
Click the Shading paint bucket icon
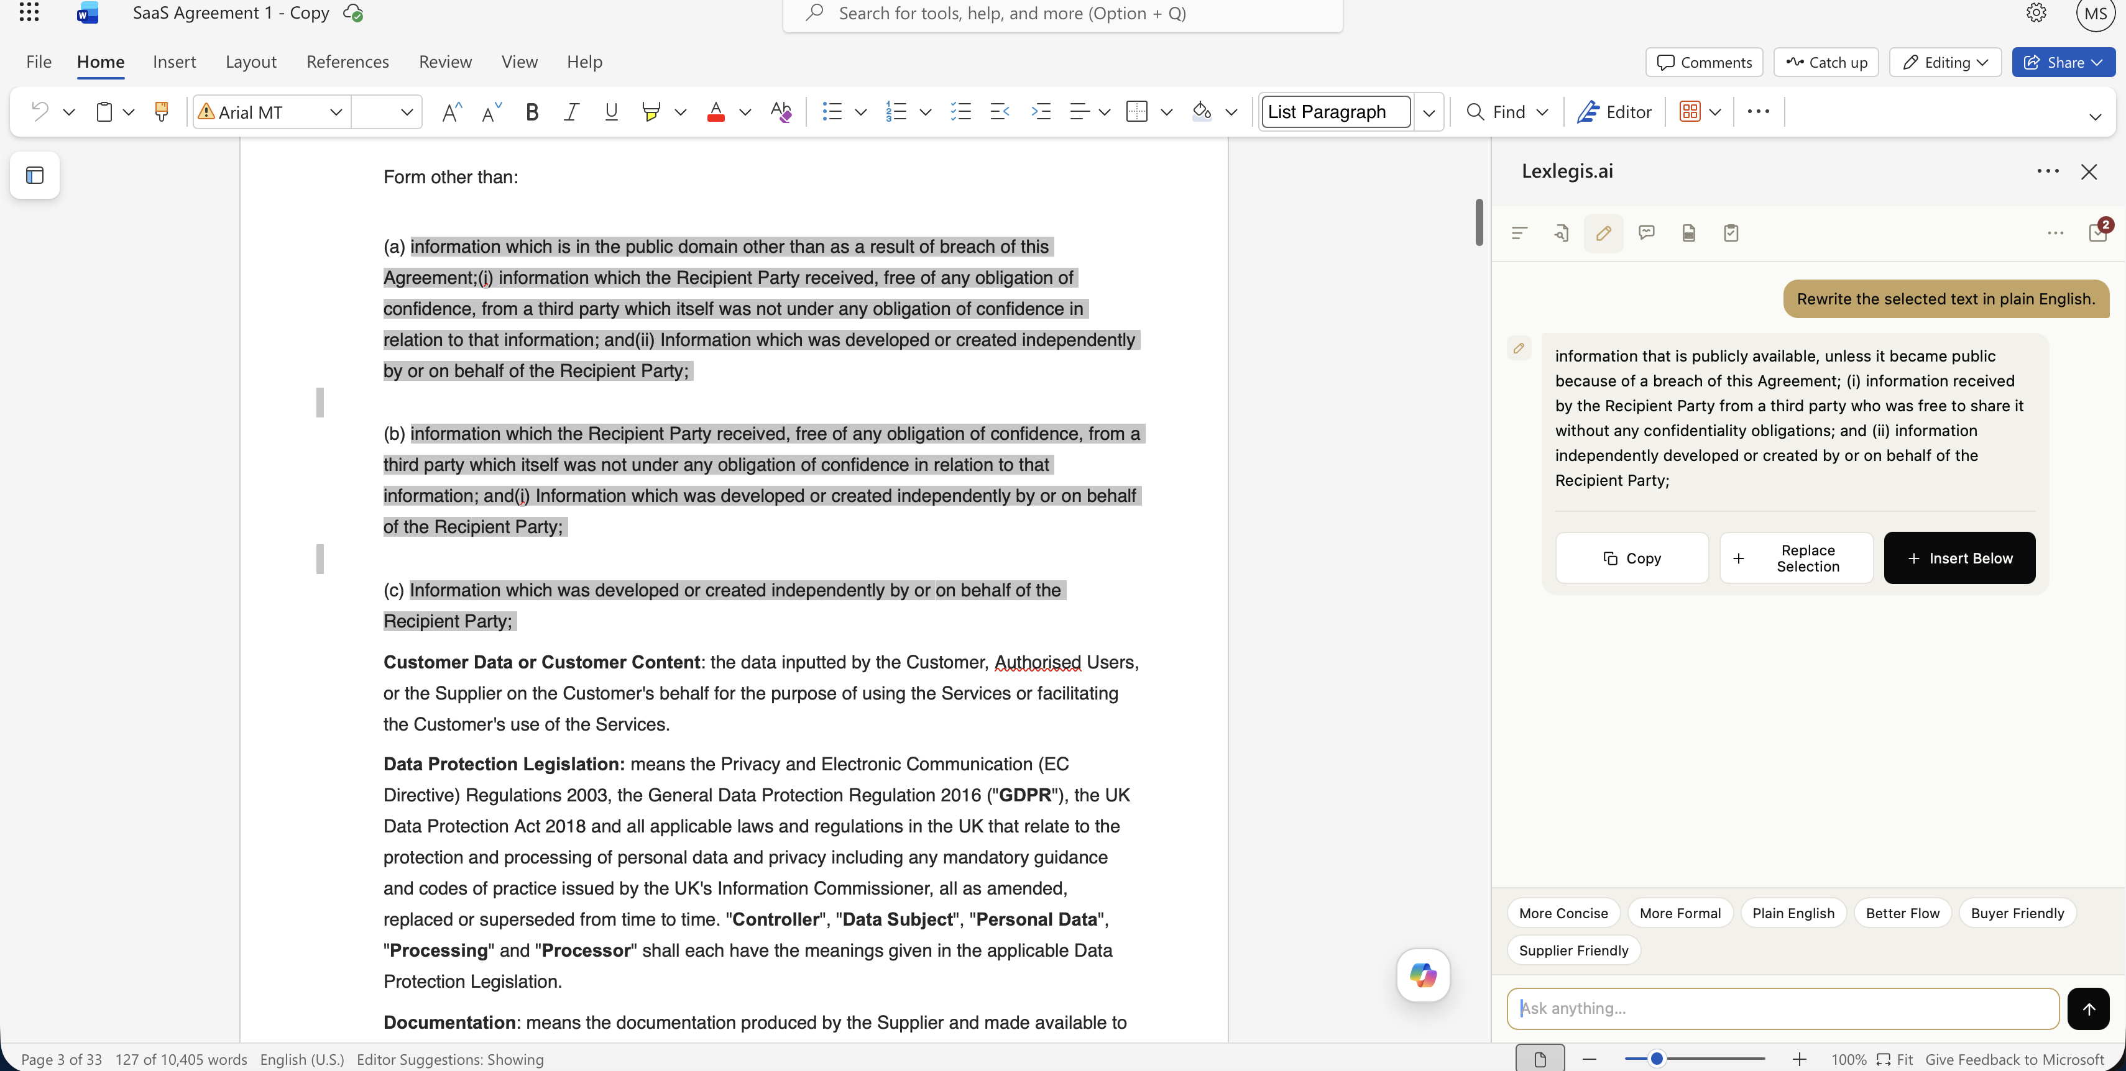(x=1202, y=111)
